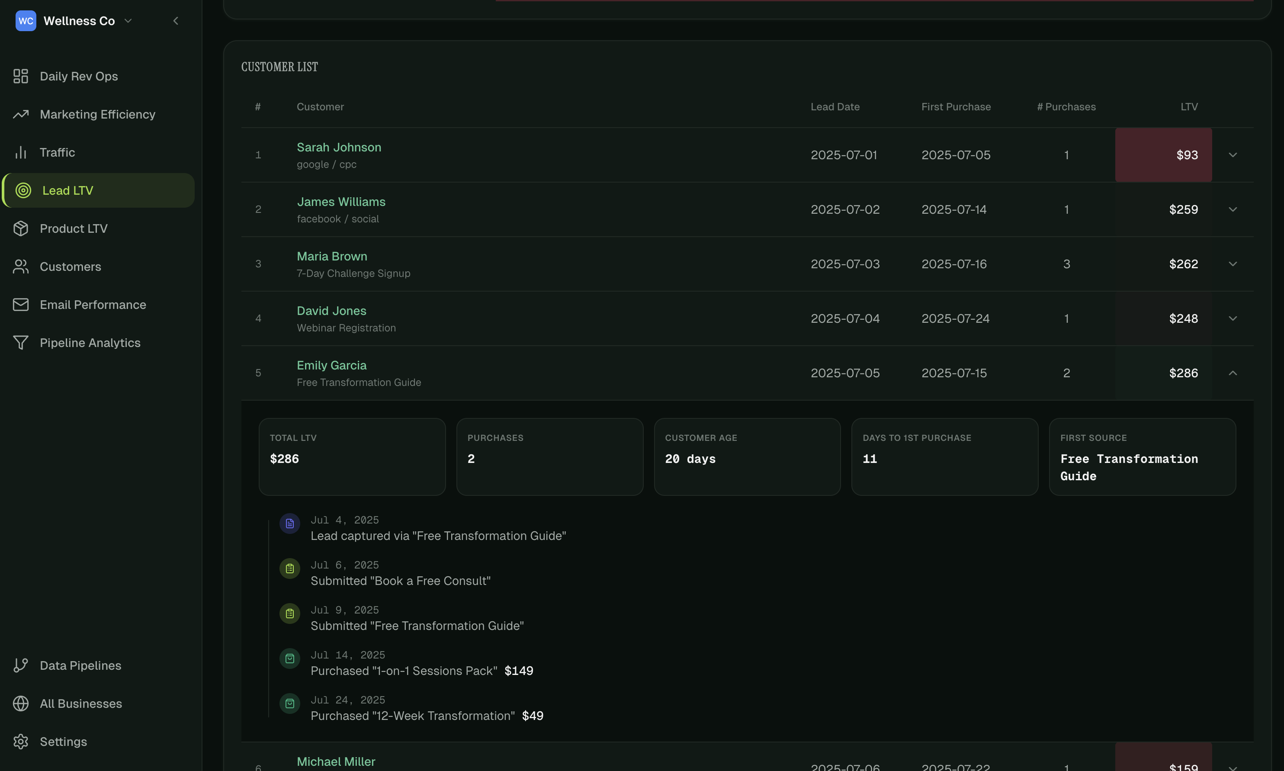Click the Traffic bar chart icon
Screen dimensions: 1284x771
click(x=21, y=152)
